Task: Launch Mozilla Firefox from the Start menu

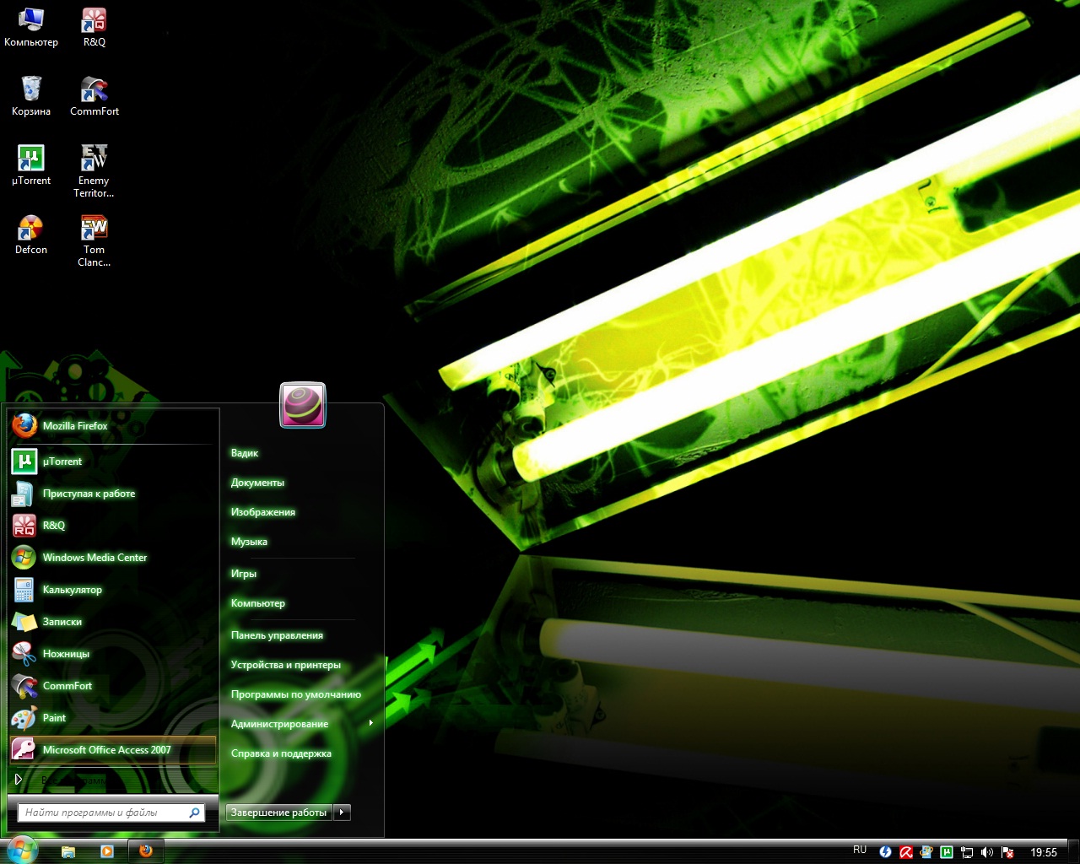Action: [113, 426]
